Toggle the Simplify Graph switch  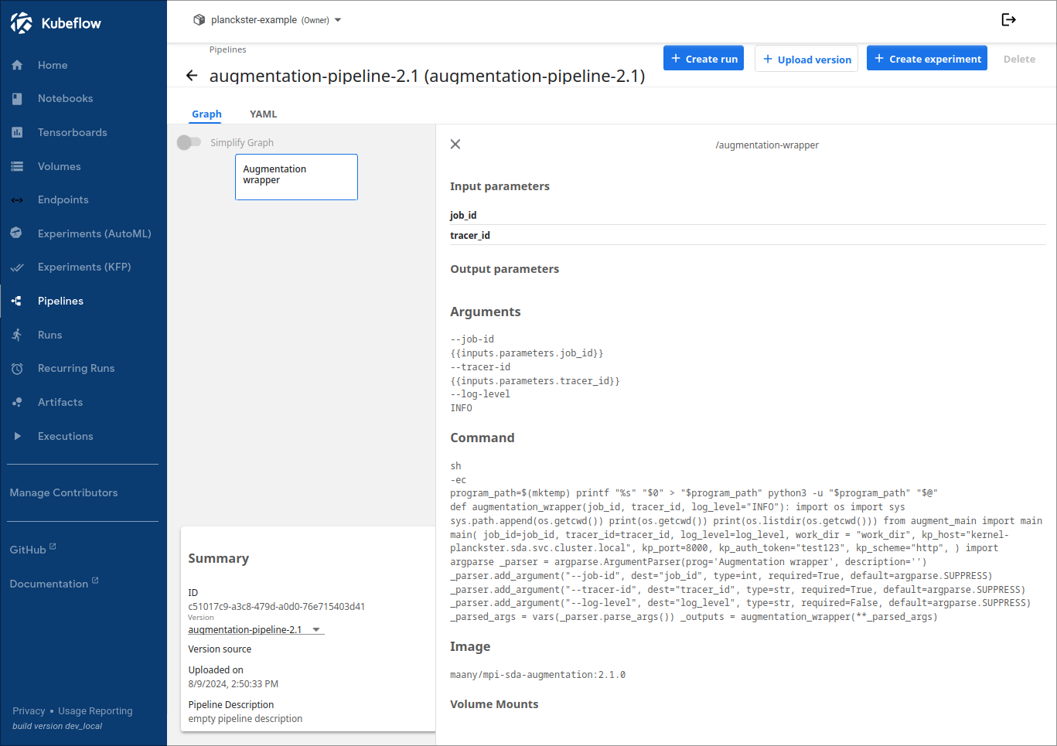click(189, 142)
